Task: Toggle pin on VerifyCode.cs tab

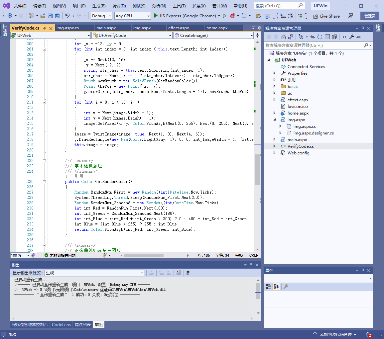Action: coord(45,28)
